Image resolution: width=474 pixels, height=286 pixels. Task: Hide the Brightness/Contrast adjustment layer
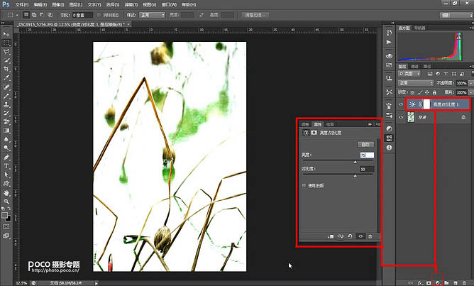[401, 104]
